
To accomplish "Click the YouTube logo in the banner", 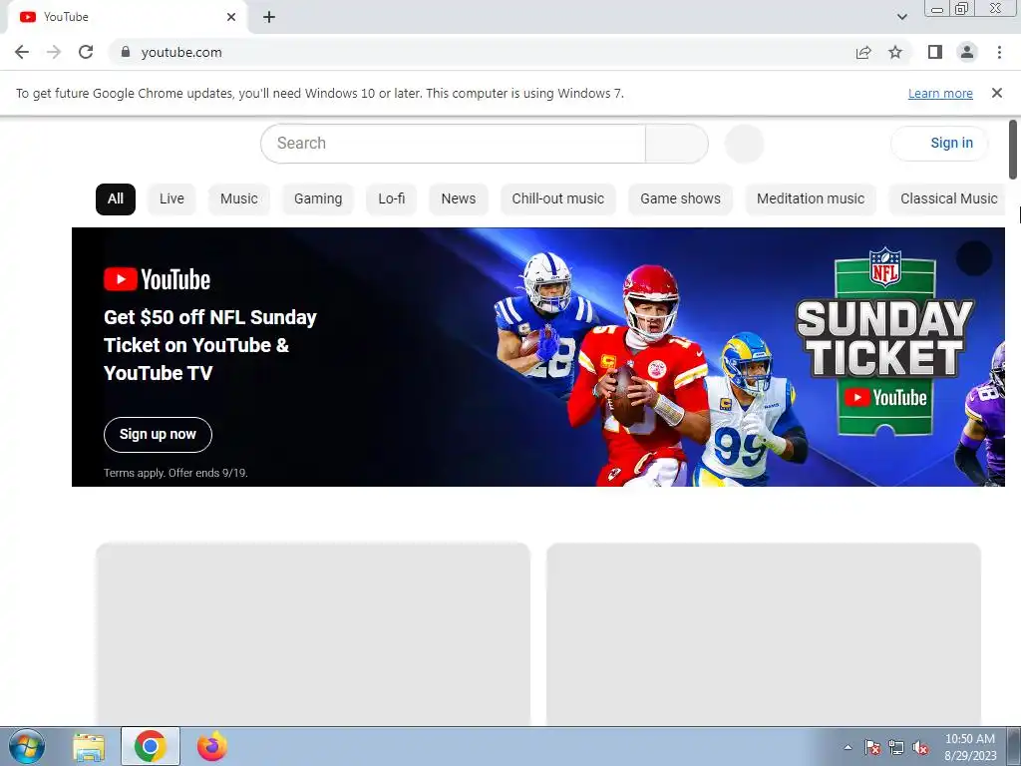I will point(157,279).
